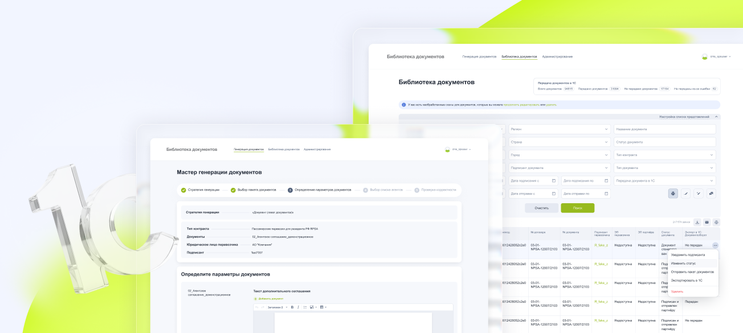Click the bulleted list icon in editor toolbar
Image resolution: width=743 pixels, height=333 pixels.
(x=305, y=307)
